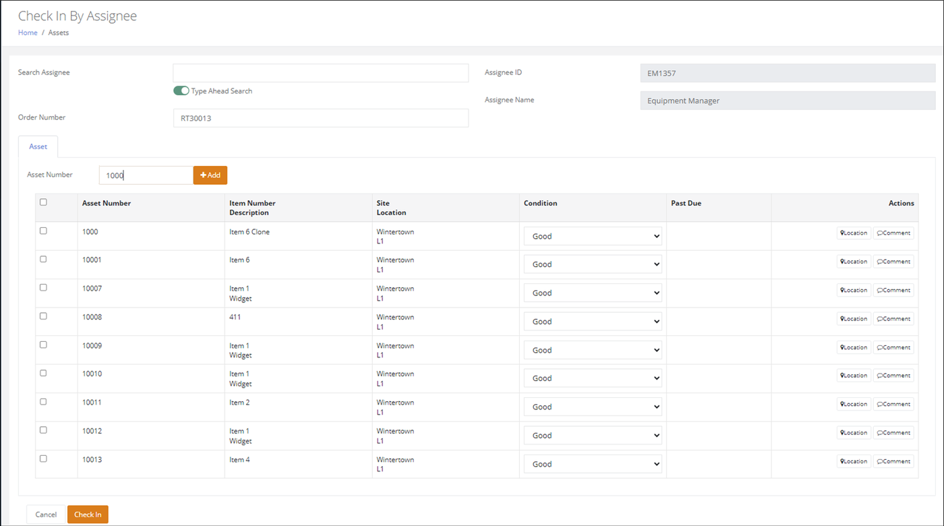Open Condition dropdown for asset 10009

[x=593, y=350]
